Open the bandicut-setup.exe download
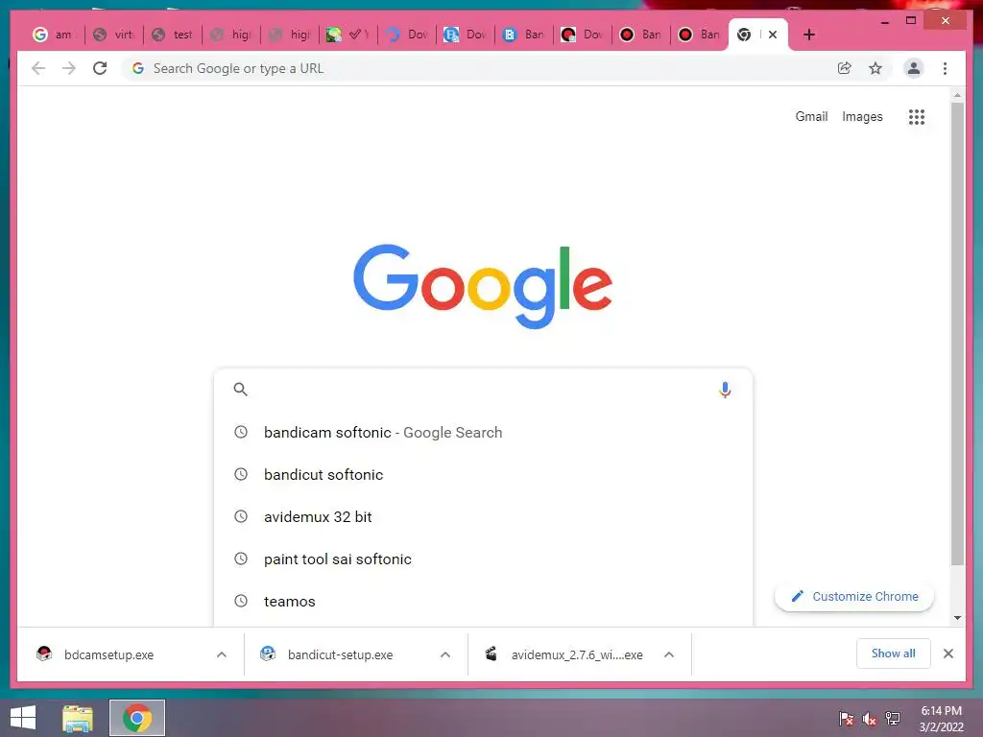Viewport: 983px width, 737px height. 341,654
